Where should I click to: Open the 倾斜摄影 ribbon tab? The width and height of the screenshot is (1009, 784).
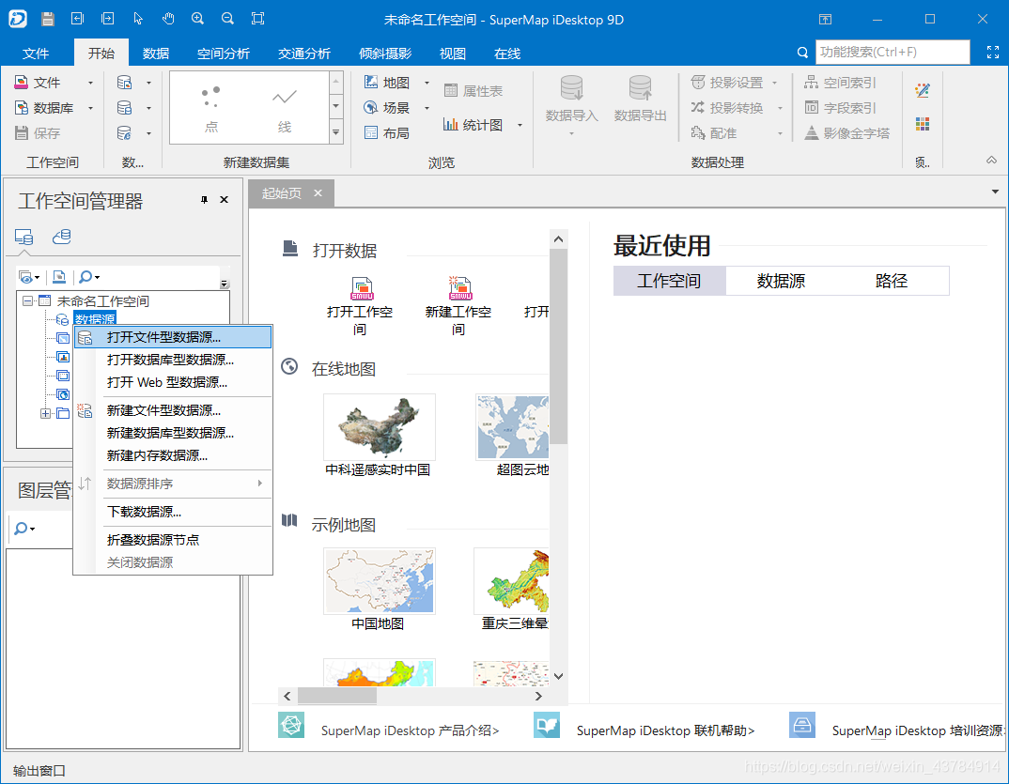point(385,54)
